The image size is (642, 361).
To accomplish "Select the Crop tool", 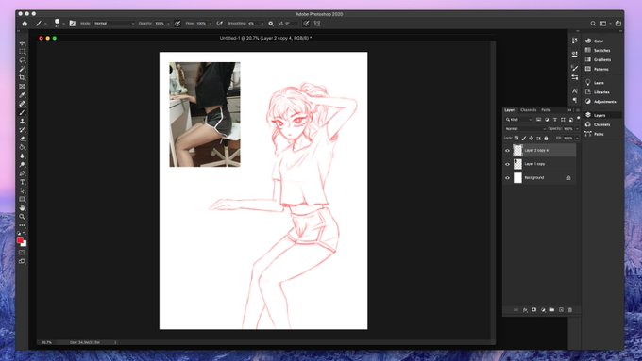I will click(22, 77).
